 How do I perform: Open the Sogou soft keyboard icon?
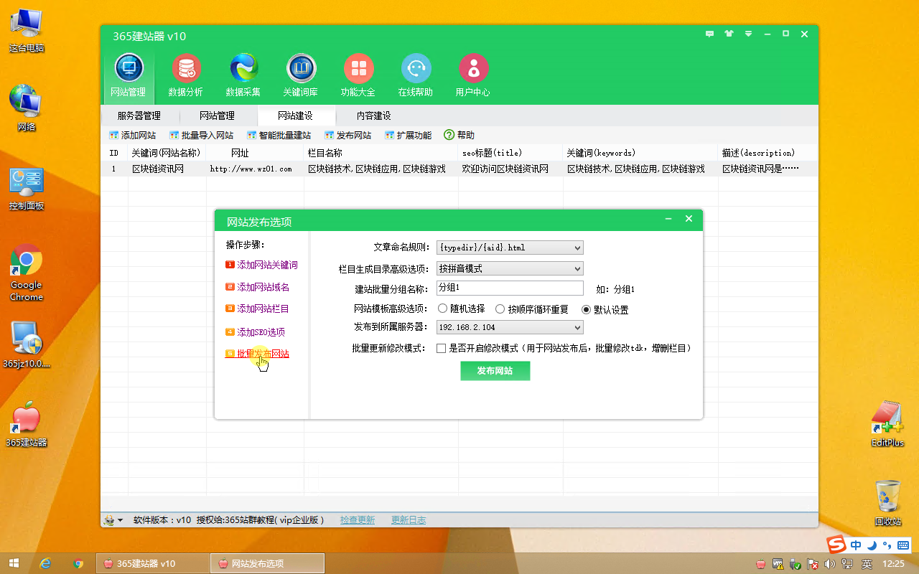903,545
